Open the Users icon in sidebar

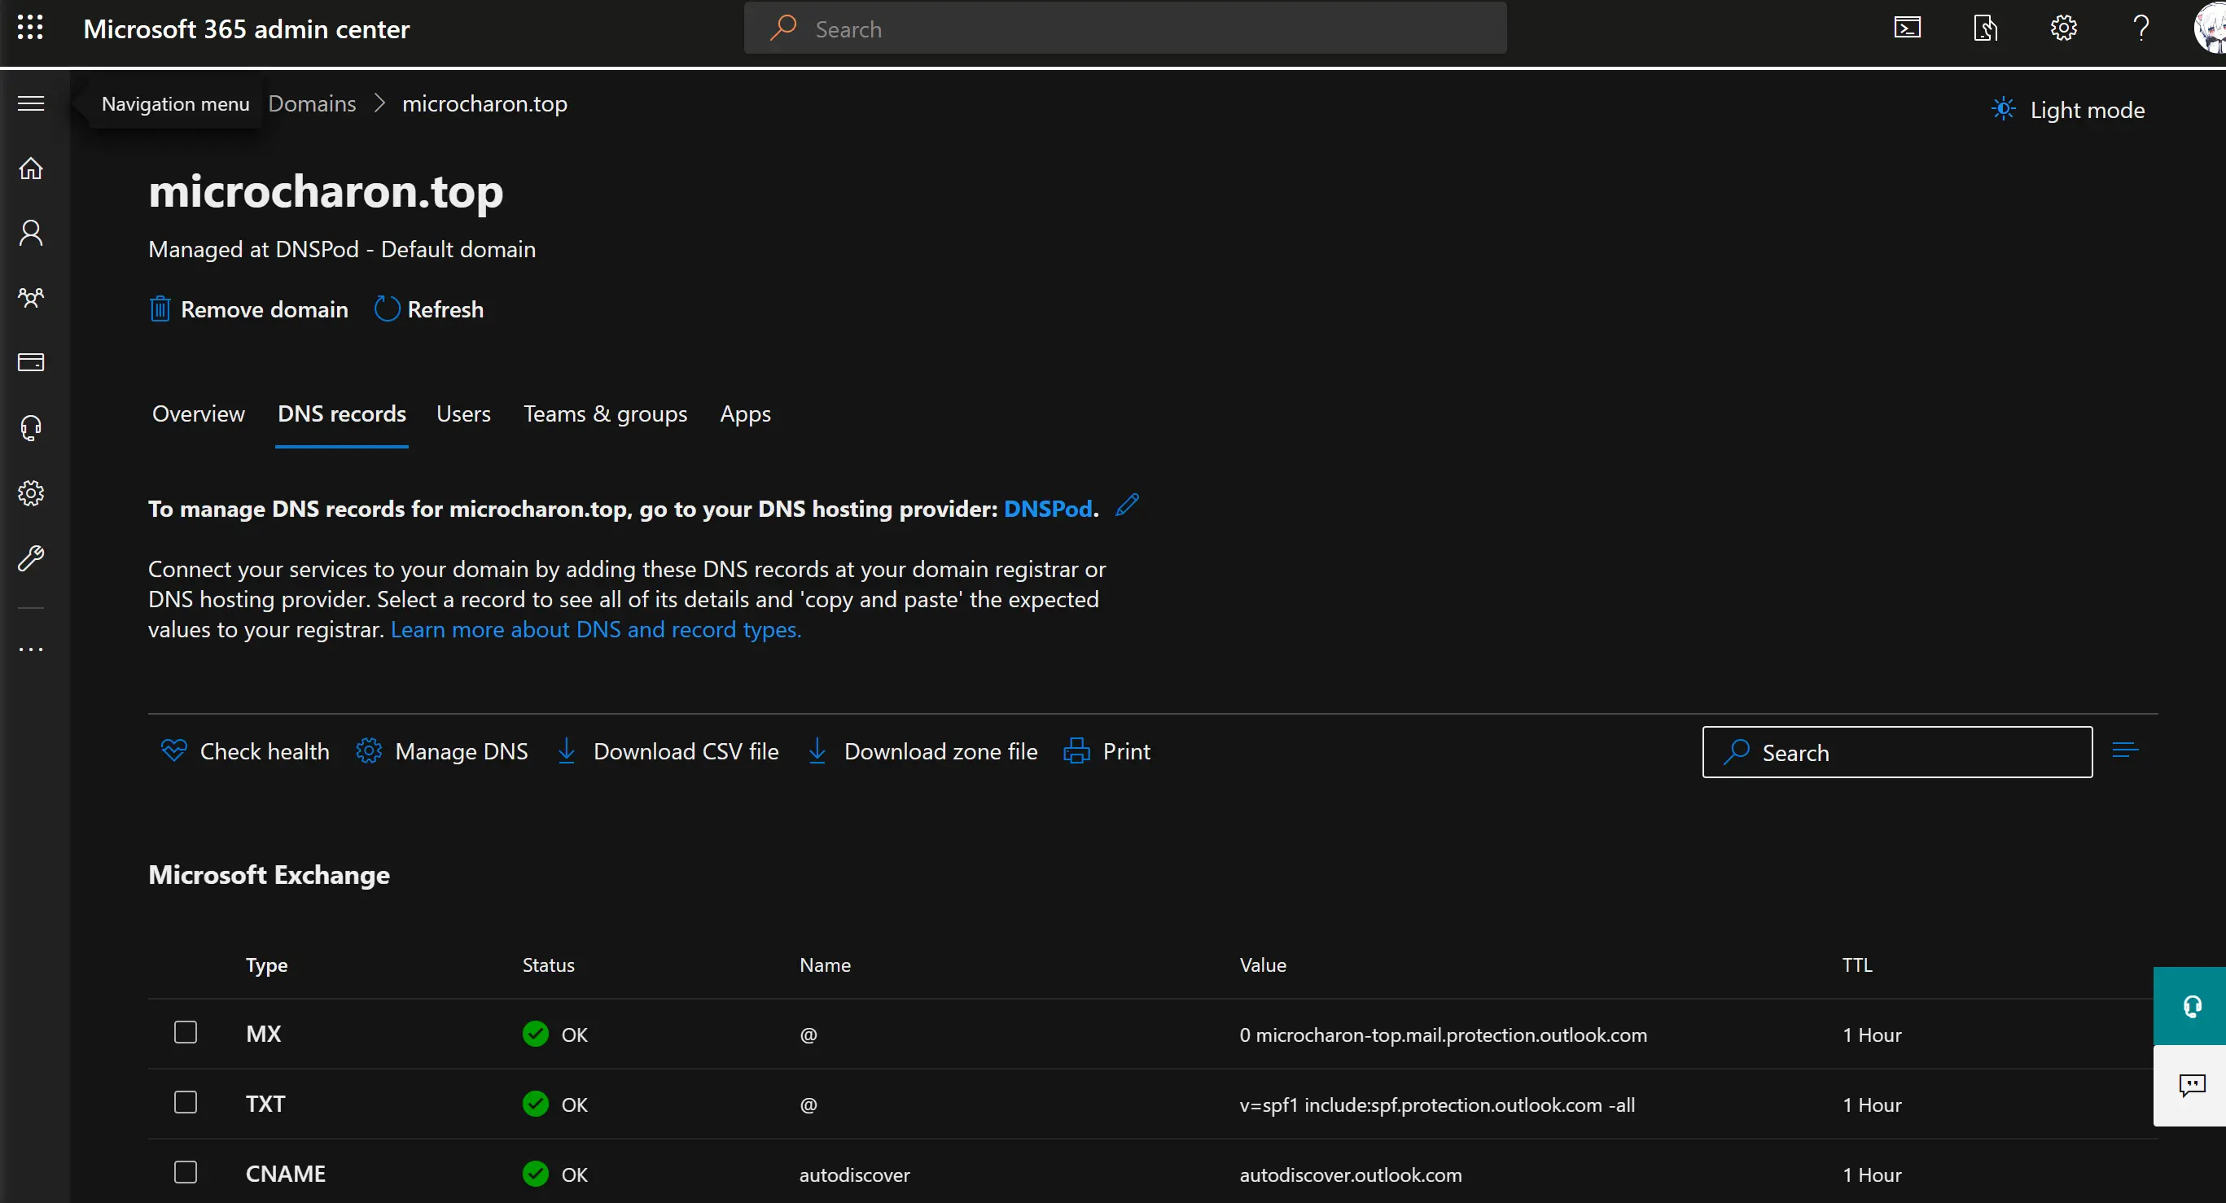pos(31,232)
